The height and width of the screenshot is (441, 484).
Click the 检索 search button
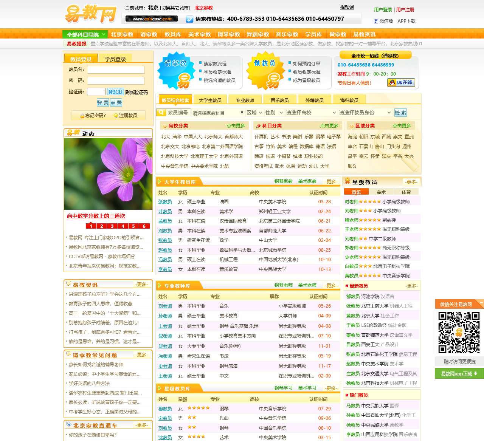pos(400,112)
